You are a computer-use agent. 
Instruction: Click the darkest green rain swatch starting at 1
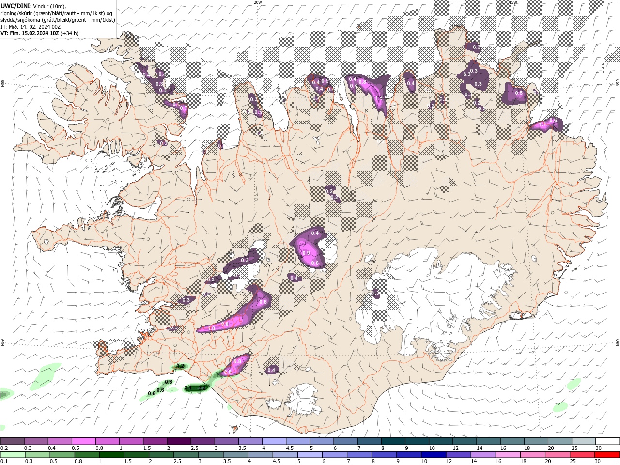[111, 455]
